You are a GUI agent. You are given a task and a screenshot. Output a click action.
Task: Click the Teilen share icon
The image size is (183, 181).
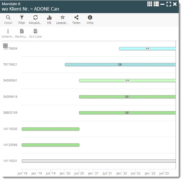tap(76, 18)
